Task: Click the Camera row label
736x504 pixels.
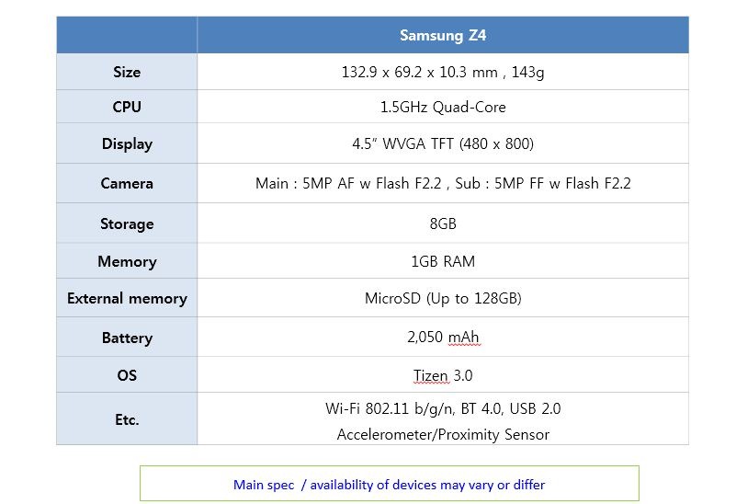Action: 127,183
